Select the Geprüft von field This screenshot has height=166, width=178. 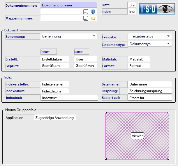85,66
